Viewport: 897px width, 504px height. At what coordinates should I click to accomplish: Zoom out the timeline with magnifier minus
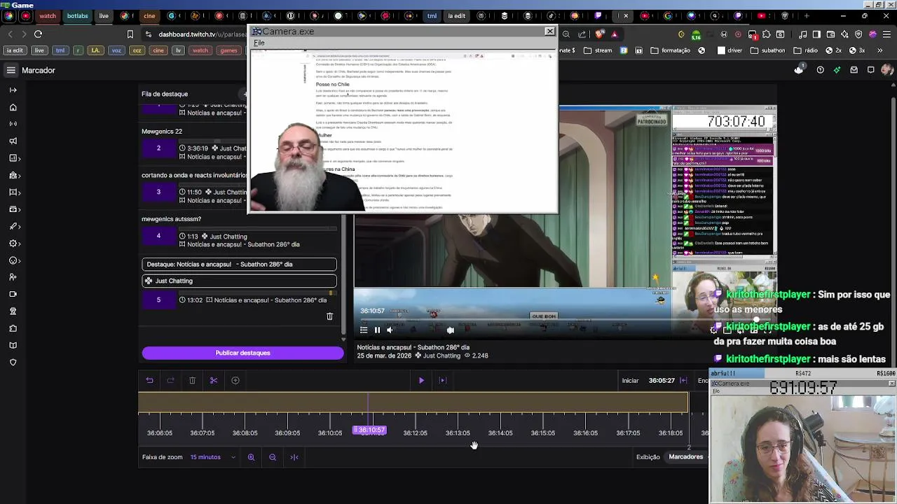pyautogui.click(x=273, y=457)
